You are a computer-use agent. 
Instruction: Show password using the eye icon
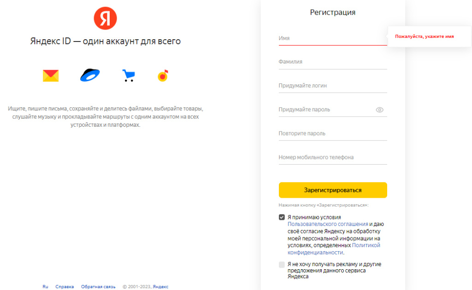(380, 110)
